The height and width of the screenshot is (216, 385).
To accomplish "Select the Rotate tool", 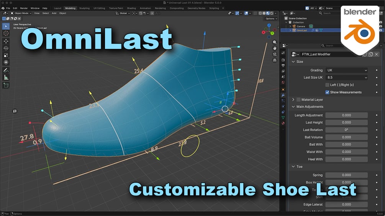I will [6, 48].
